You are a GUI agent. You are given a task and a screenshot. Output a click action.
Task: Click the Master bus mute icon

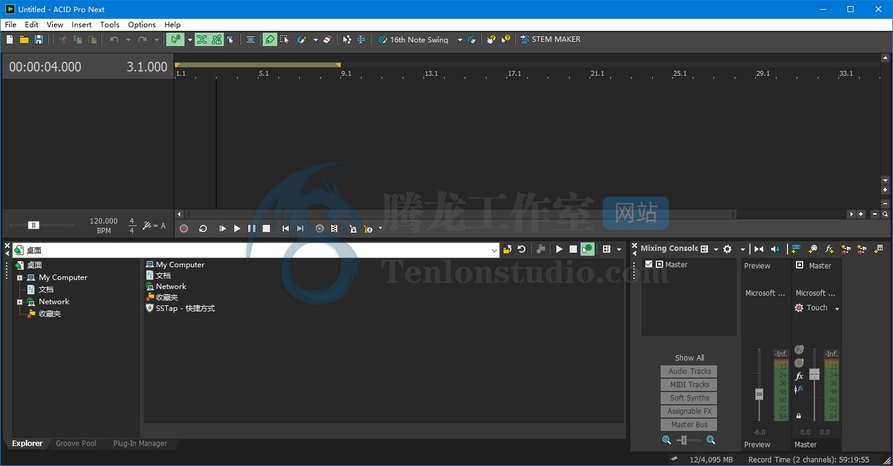click(799, 350)
